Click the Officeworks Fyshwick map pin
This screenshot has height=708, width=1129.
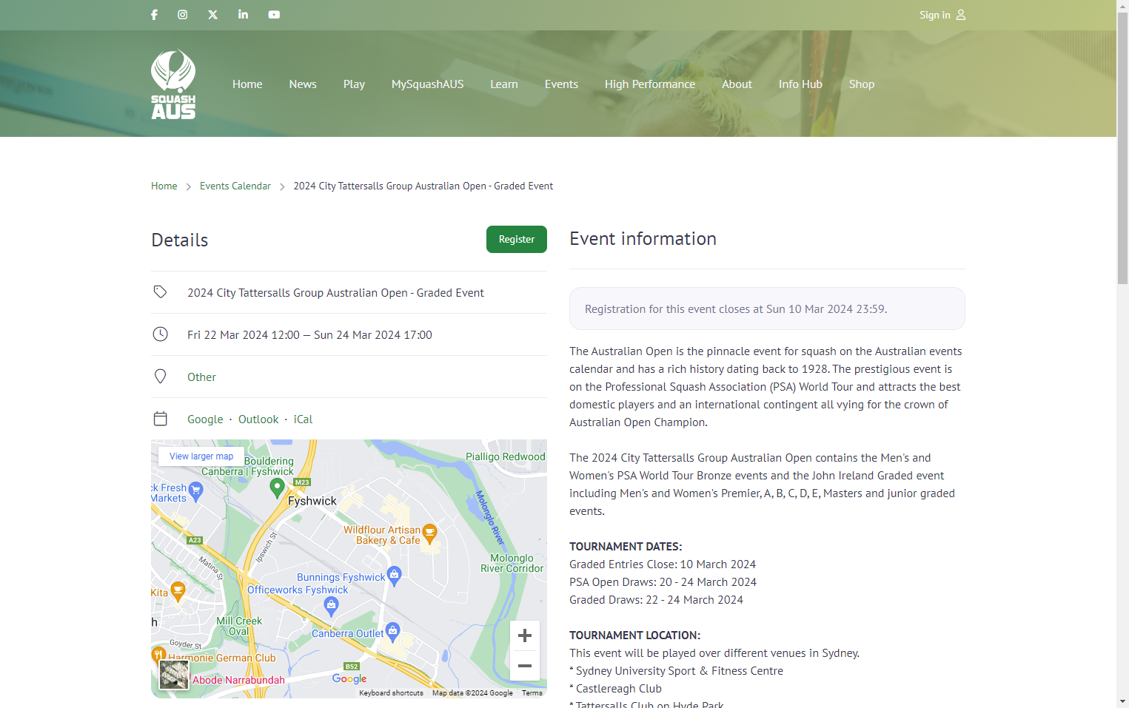332,607
